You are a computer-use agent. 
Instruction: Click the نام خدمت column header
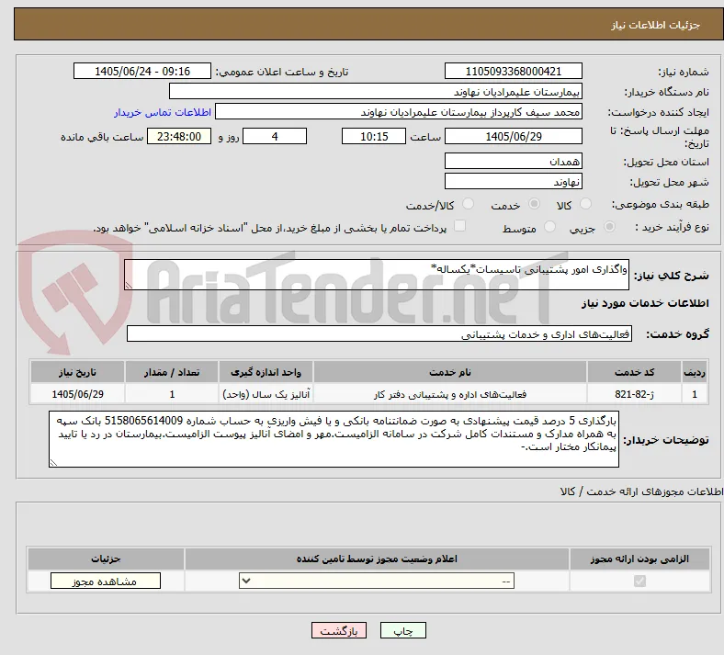(x=449, y=372)
